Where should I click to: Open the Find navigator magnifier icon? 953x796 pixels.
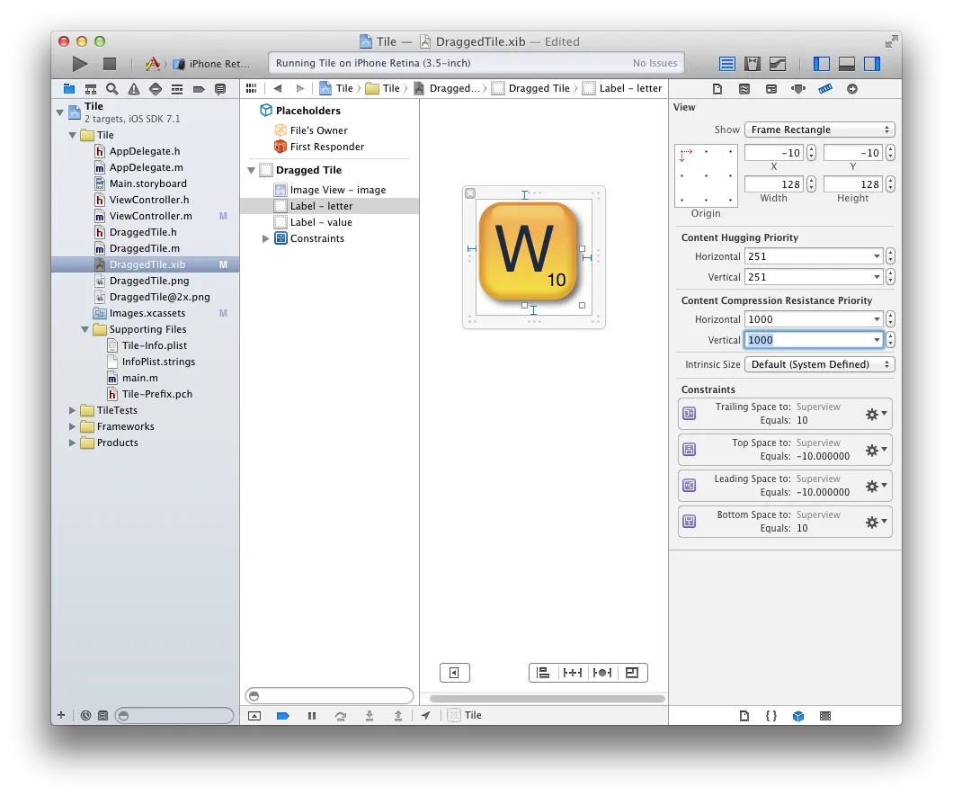tap(111, 89)
